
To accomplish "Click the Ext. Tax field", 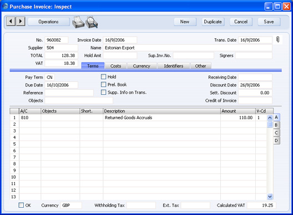I will coord(195,205).
